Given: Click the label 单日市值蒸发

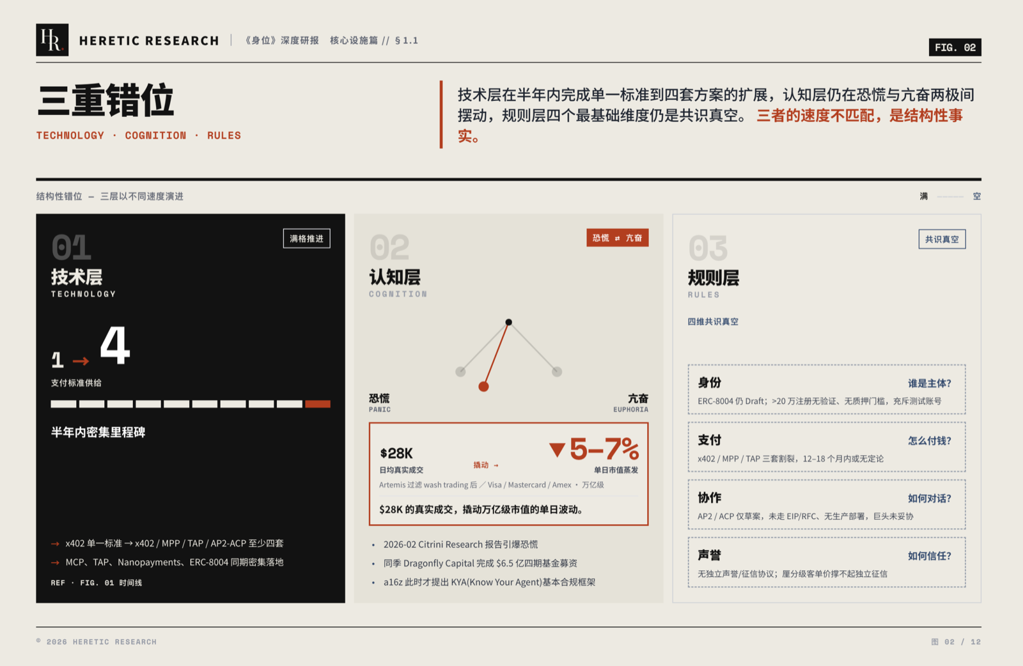Looking at the screenshot, I should (616, 470).
